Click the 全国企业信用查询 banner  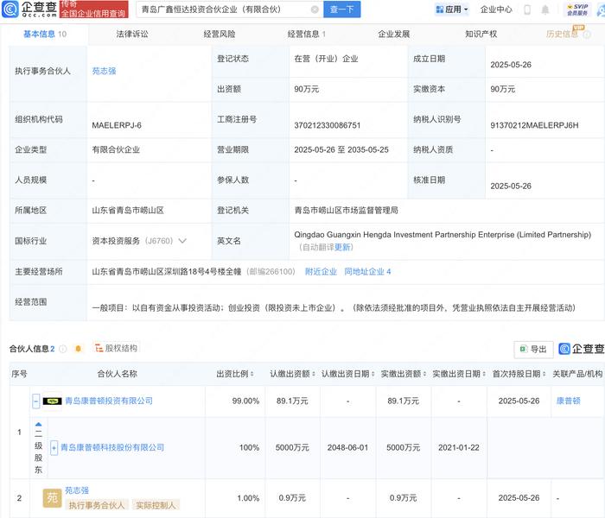click(93, 9)
